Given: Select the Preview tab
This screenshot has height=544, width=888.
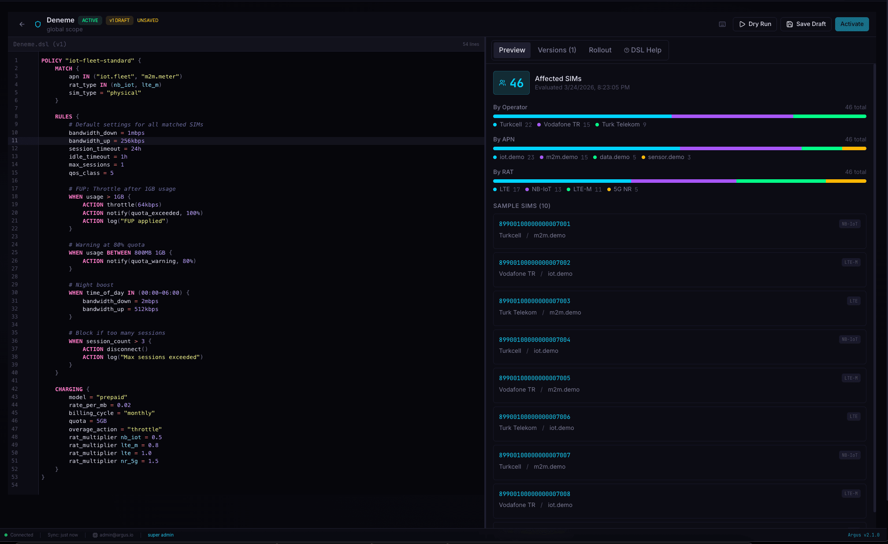Looking at the screenshot, I should tap(512, 50).
